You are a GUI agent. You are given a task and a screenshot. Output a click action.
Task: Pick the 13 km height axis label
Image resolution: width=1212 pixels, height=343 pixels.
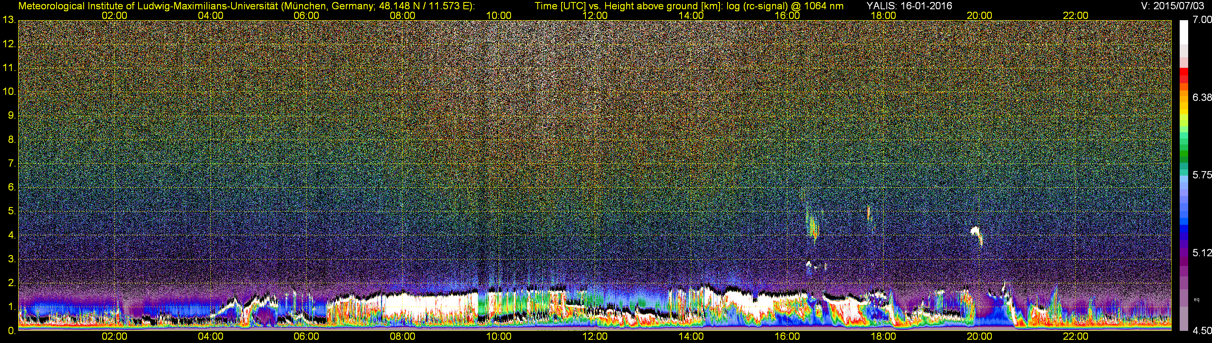pos(9,20)
